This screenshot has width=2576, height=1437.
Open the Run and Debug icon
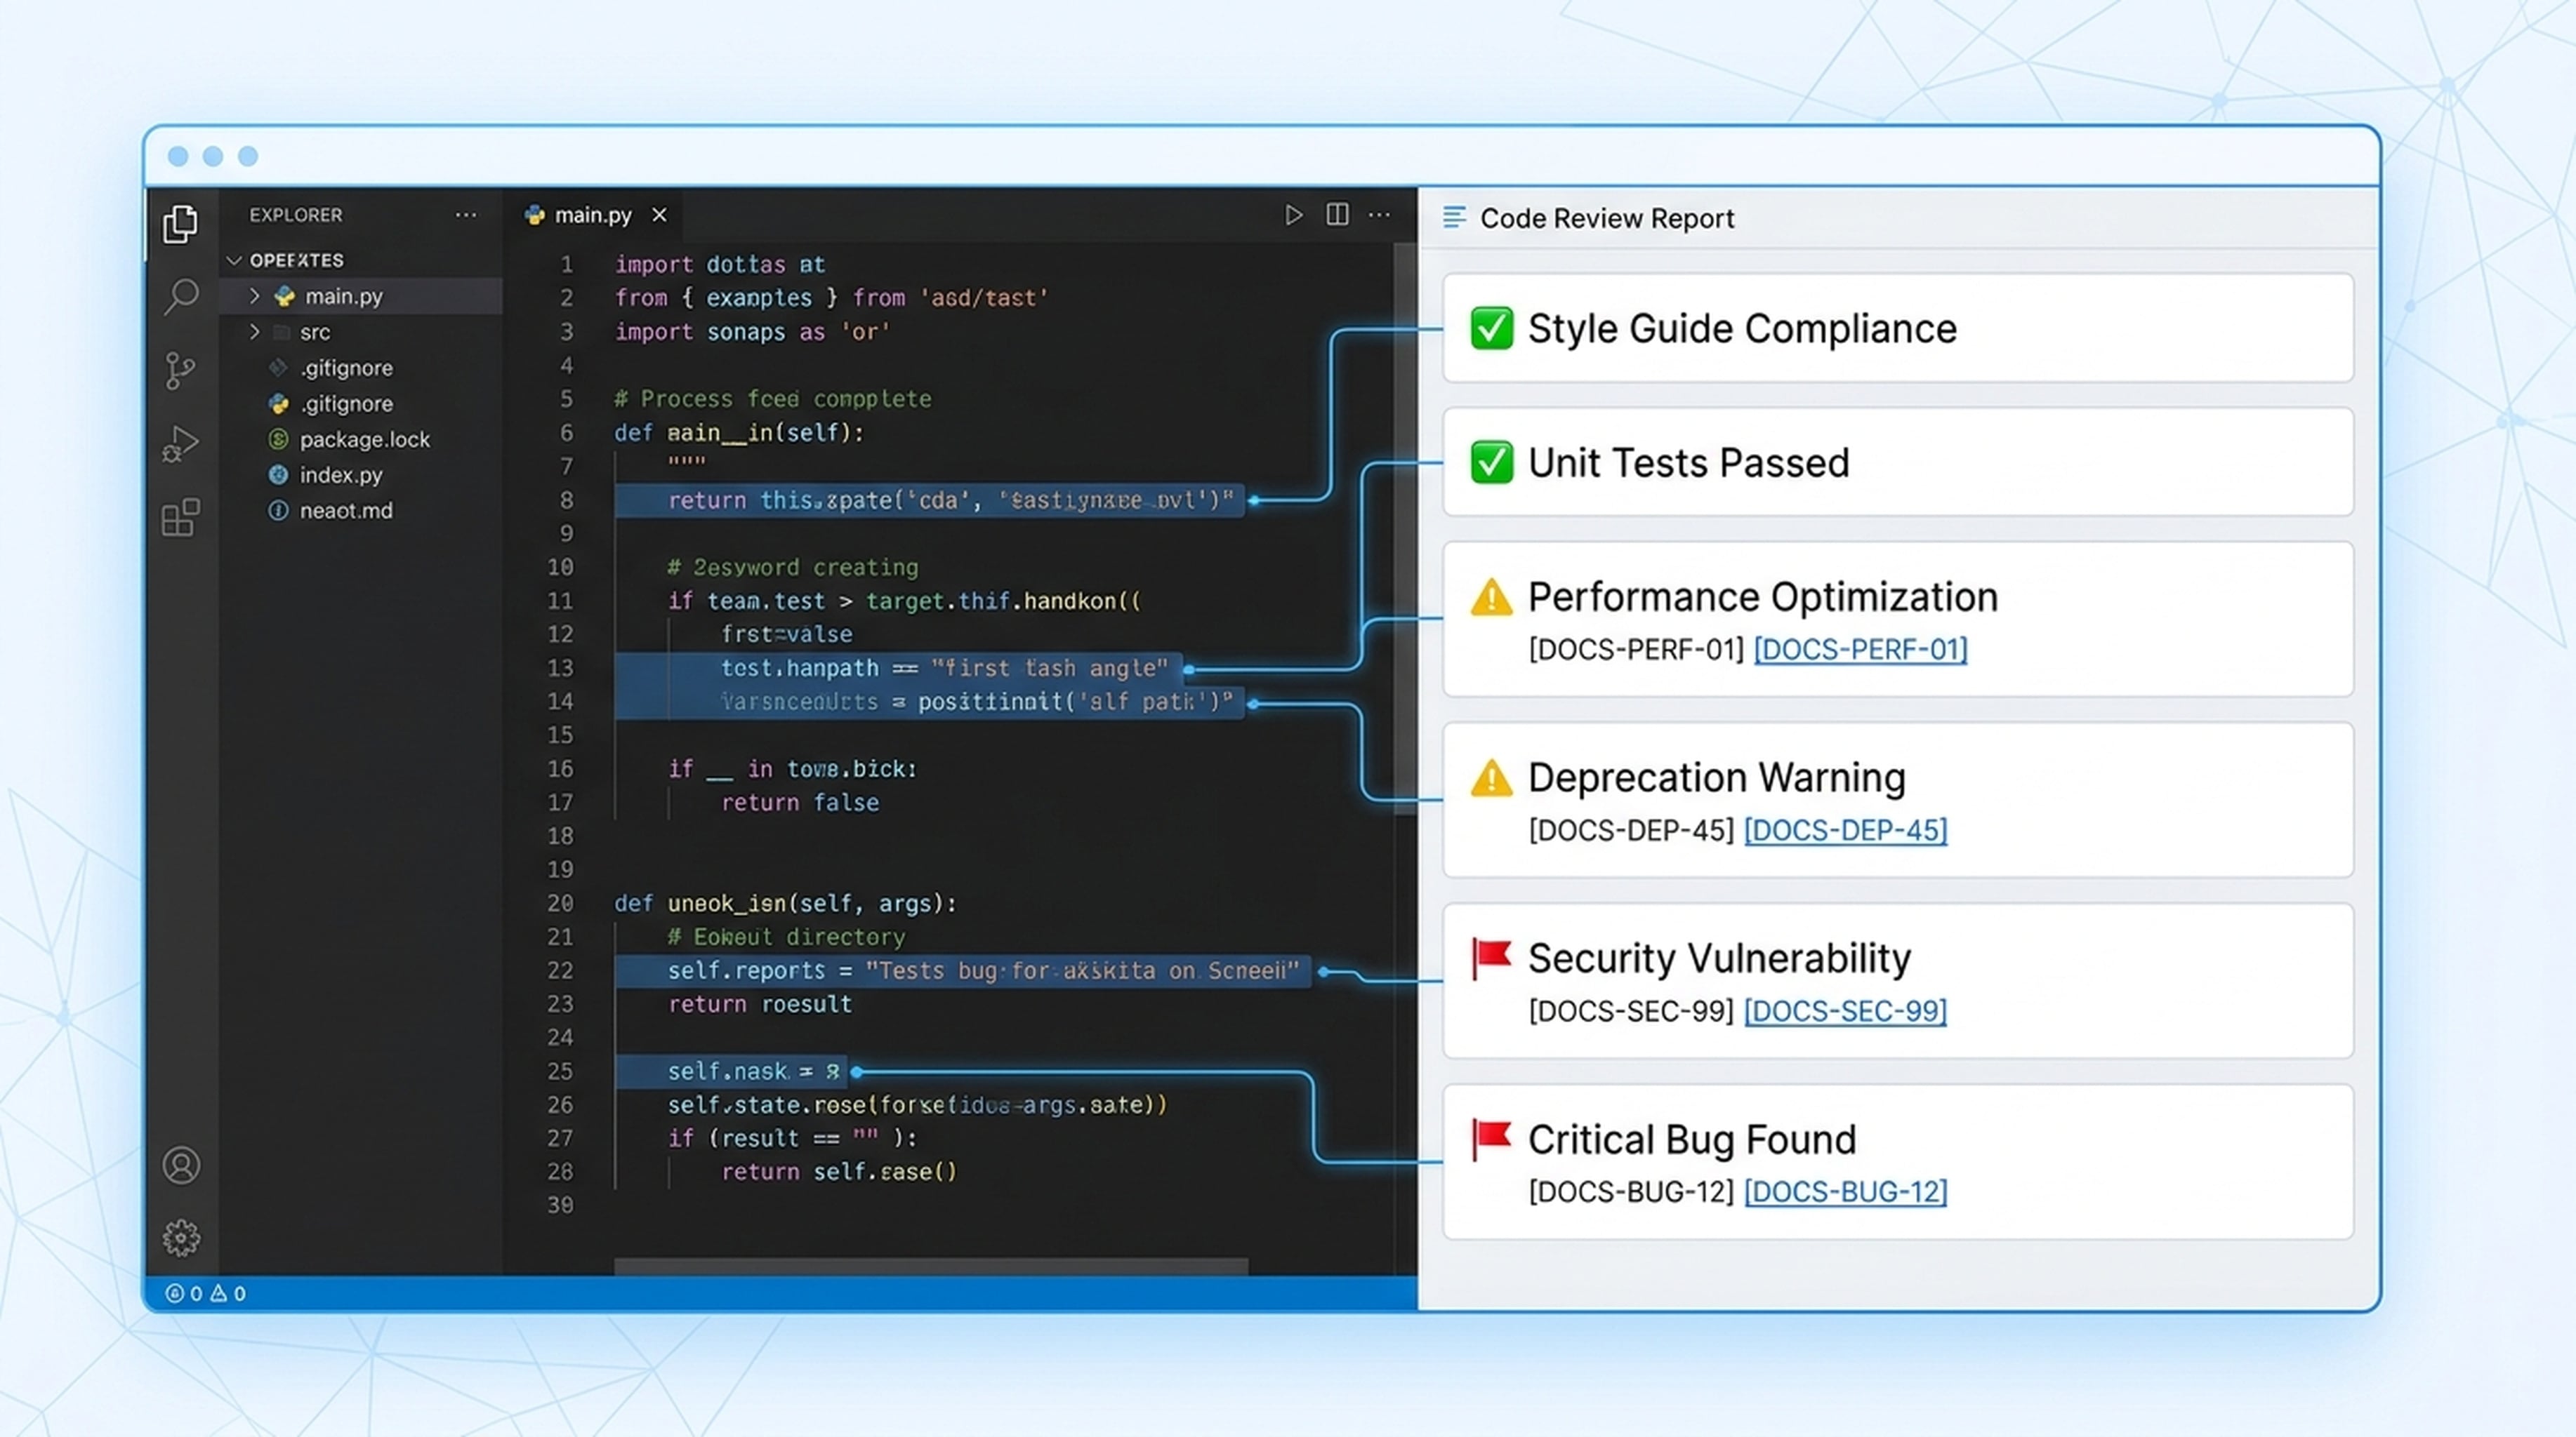pyautogui.click(x=180, y=443)
